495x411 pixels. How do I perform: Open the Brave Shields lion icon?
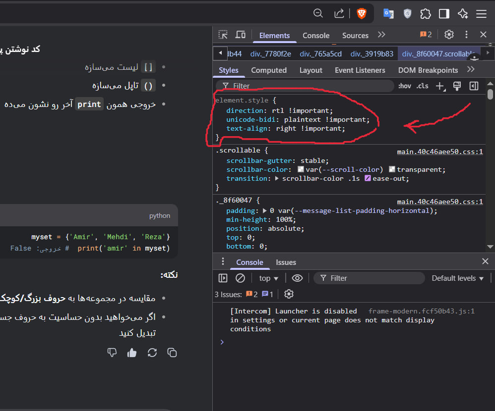click(362, 13)
